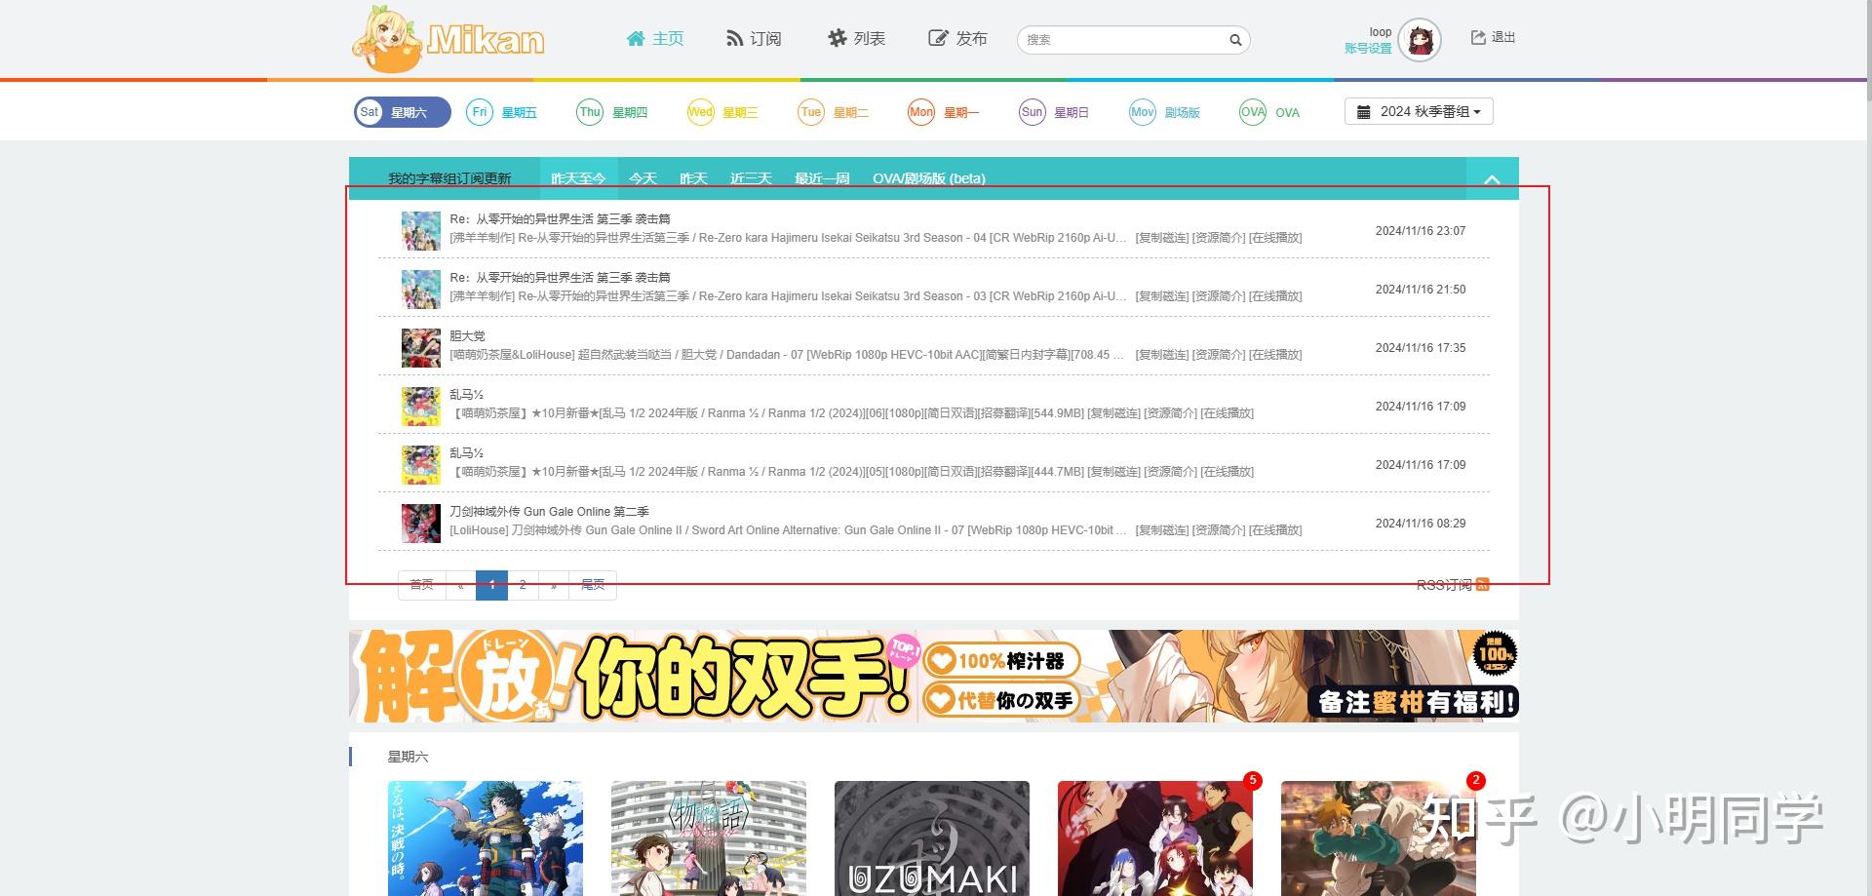Click the 列表 gear icon in navbar
The width and height of the screenshot is (1872, 896).
point(837,38)
